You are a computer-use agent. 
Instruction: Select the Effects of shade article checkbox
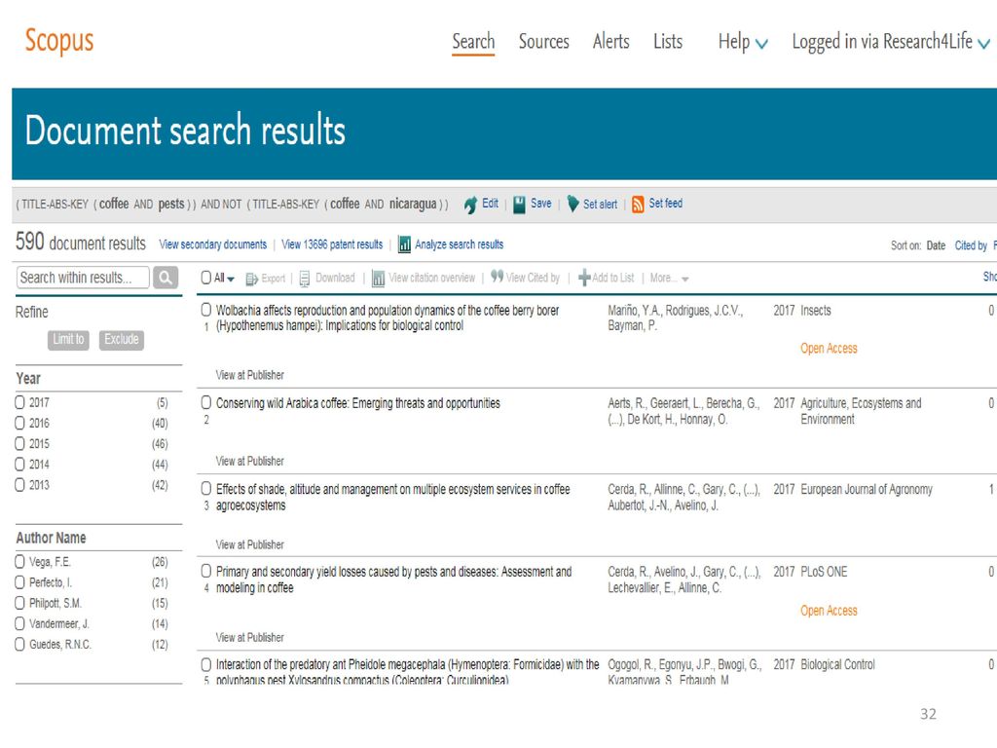[x=206, y=489]
